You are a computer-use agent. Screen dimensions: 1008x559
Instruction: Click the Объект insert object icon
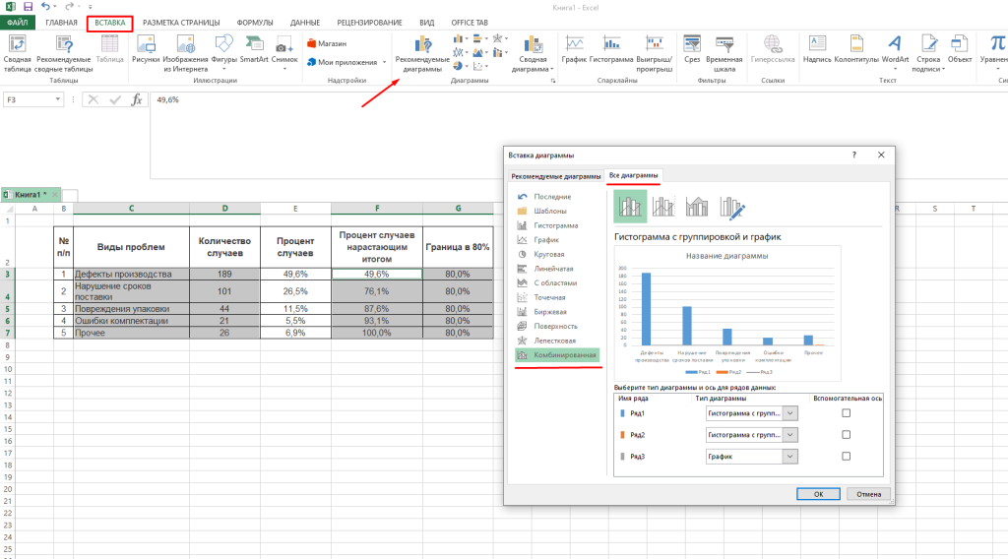pos(960,49)
